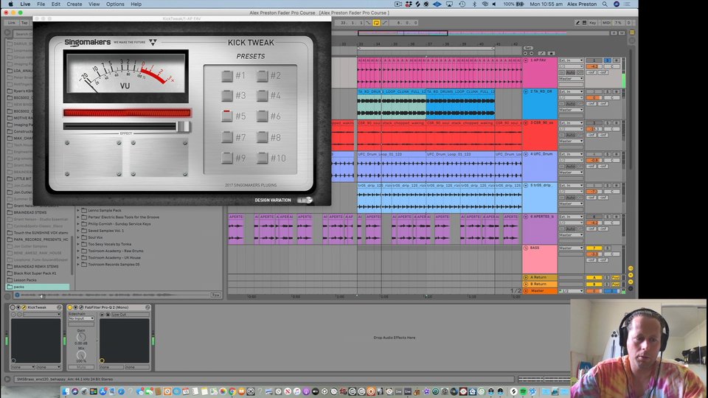Open the Live application menu
708x398 pixels.
coord(25,4)
